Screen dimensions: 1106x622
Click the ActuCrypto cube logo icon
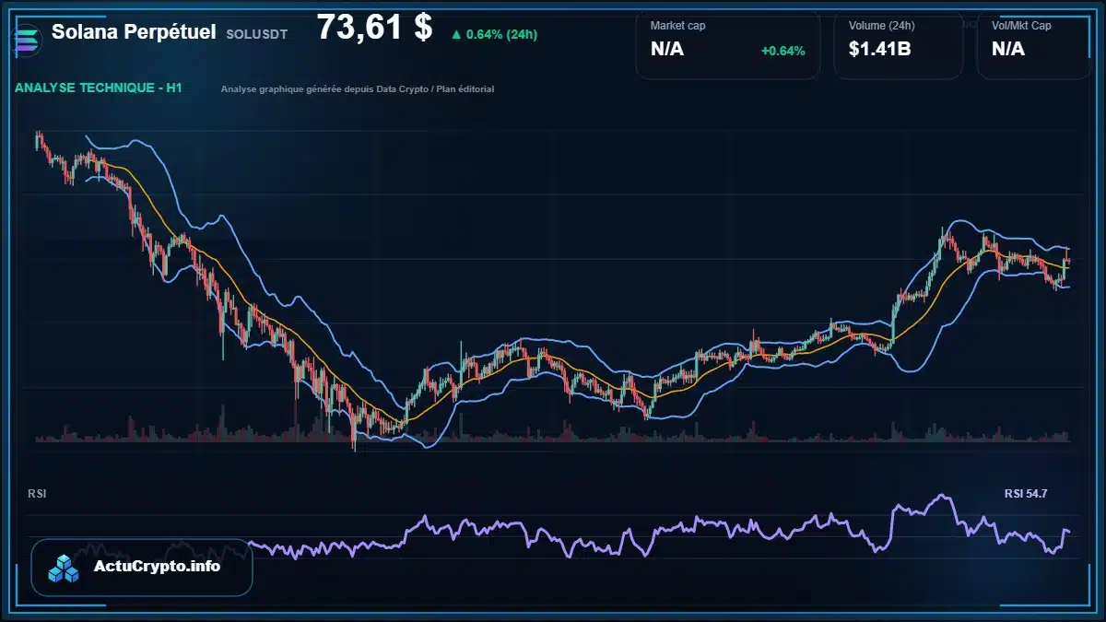click(x=65, y=568)
